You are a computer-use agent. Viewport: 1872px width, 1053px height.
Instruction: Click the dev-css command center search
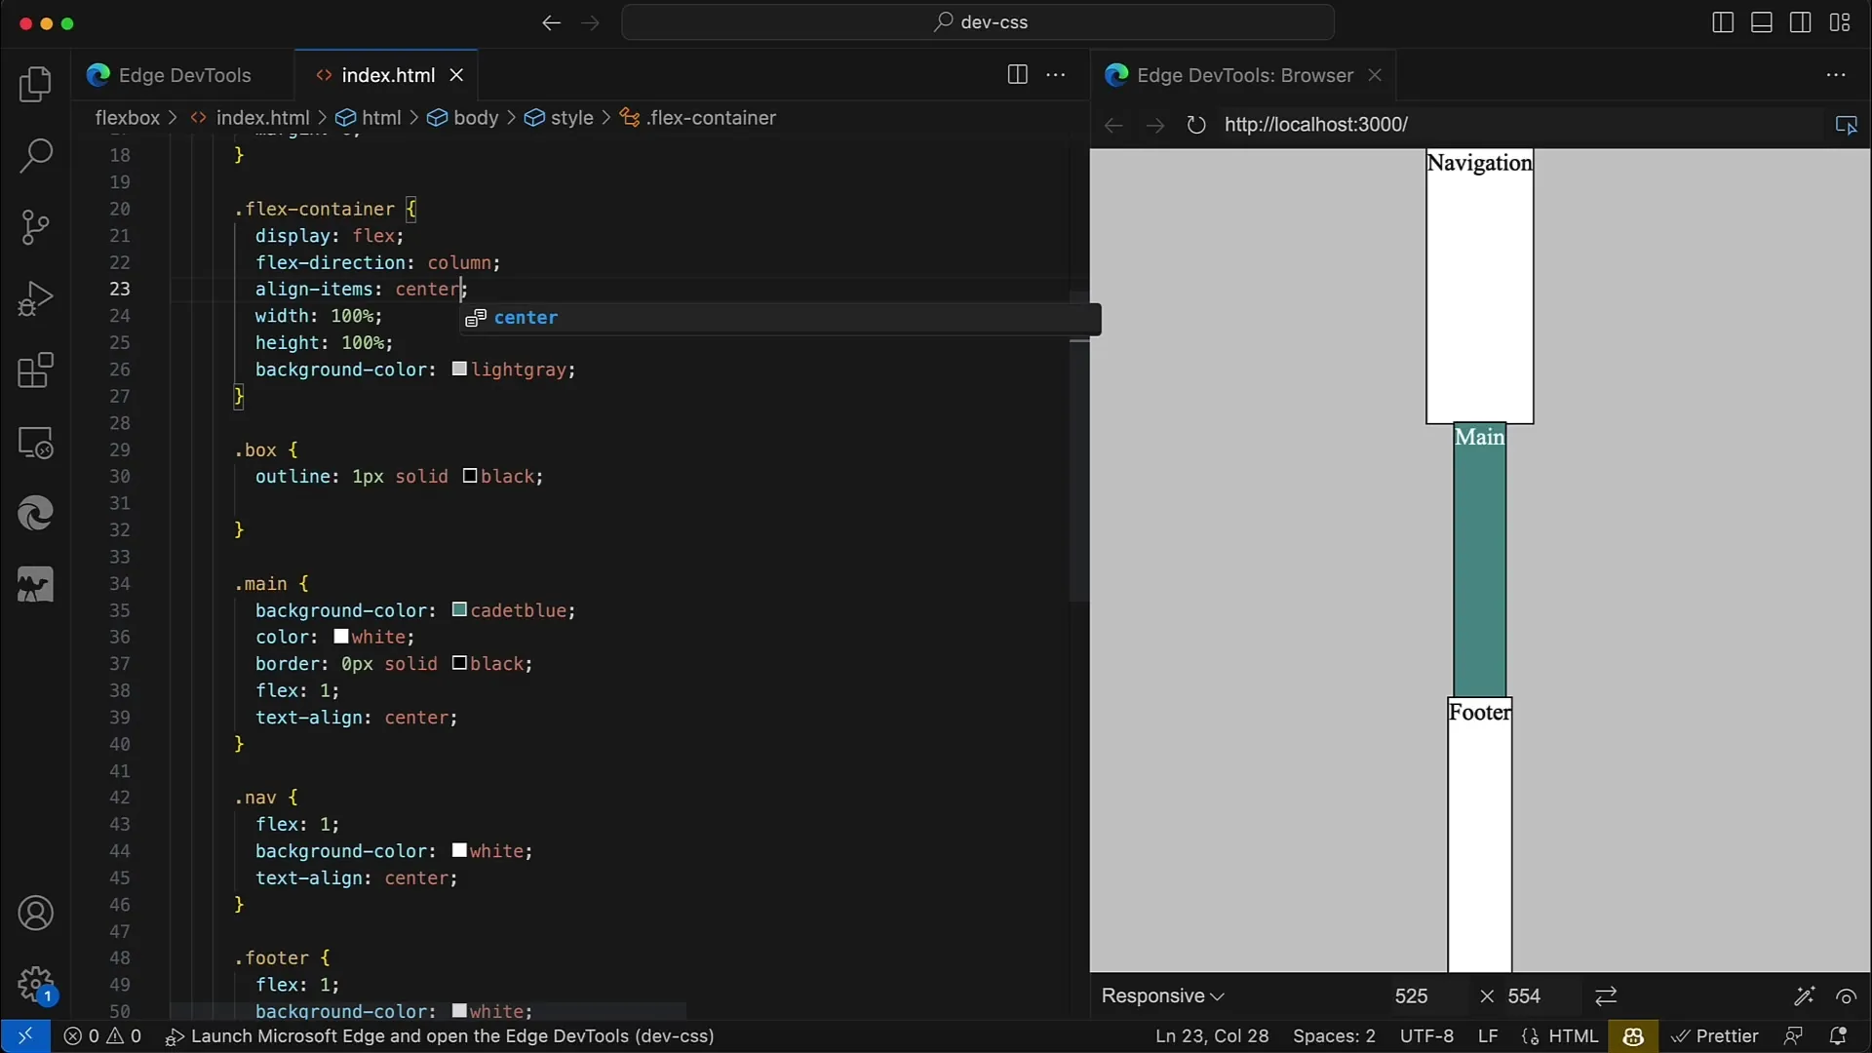coord(978,22)
